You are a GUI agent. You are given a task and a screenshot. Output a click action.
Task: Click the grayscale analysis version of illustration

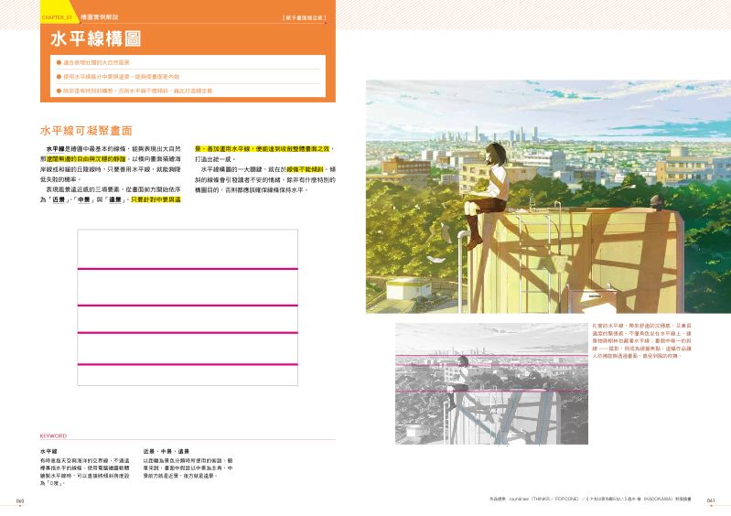coord(491,383)
